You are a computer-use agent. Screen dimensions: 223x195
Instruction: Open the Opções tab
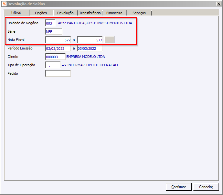click(41, 13)
